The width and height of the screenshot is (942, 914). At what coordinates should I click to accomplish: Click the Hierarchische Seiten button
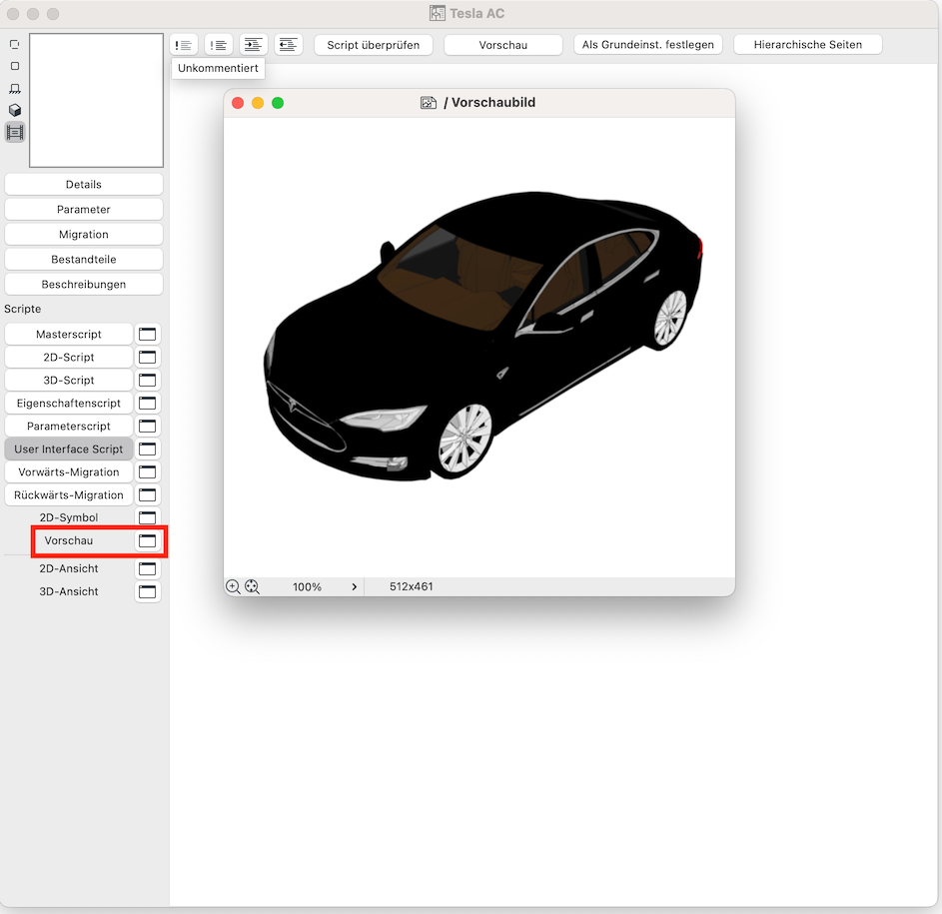click(808, 45)
